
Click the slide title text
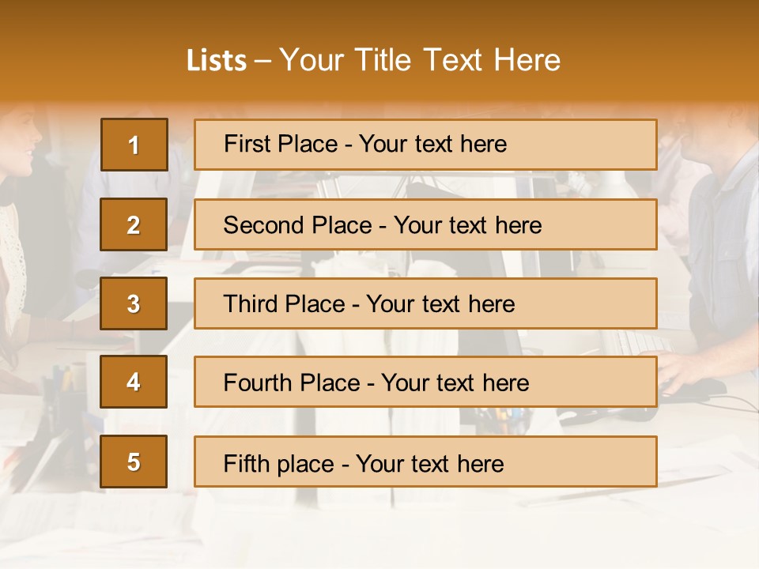point(373,60)
